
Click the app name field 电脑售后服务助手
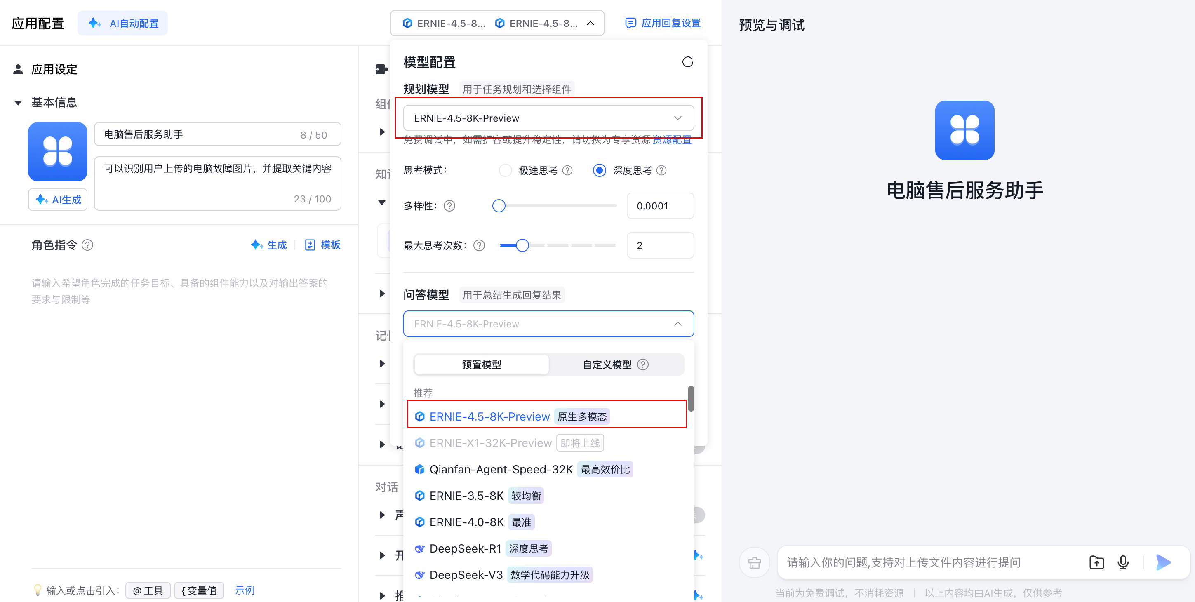pos(218,134)
